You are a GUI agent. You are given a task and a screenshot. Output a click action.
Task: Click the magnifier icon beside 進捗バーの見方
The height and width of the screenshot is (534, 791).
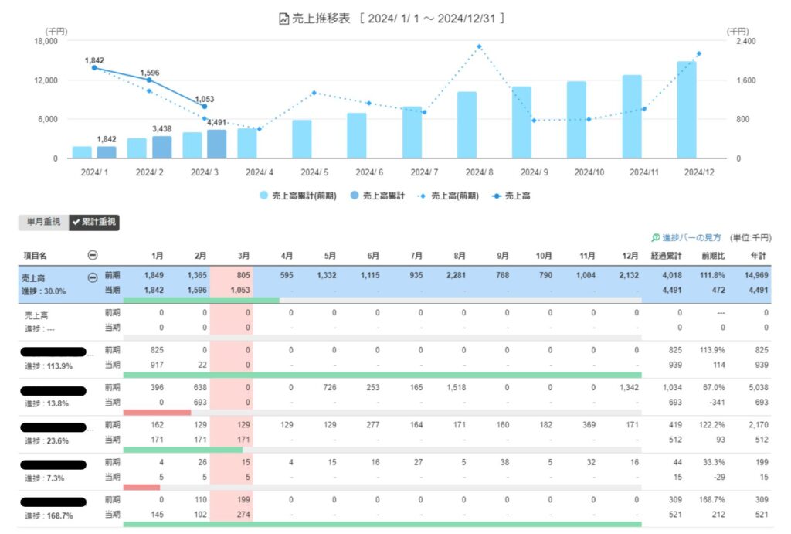(657, 238)
